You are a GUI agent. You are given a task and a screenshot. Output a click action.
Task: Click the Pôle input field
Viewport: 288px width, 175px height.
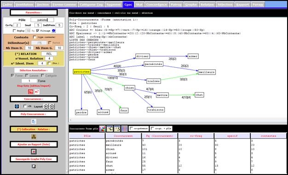[42, 20]
